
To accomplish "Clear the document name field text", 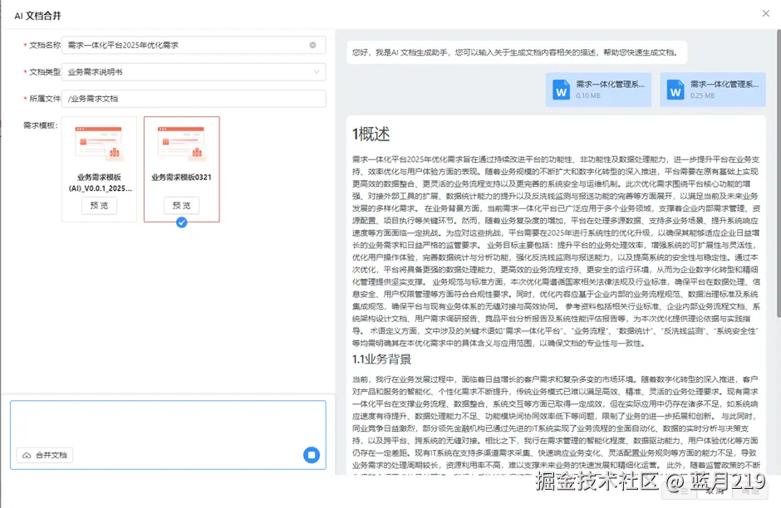I will pyautogui.click(x=312, y=46).
